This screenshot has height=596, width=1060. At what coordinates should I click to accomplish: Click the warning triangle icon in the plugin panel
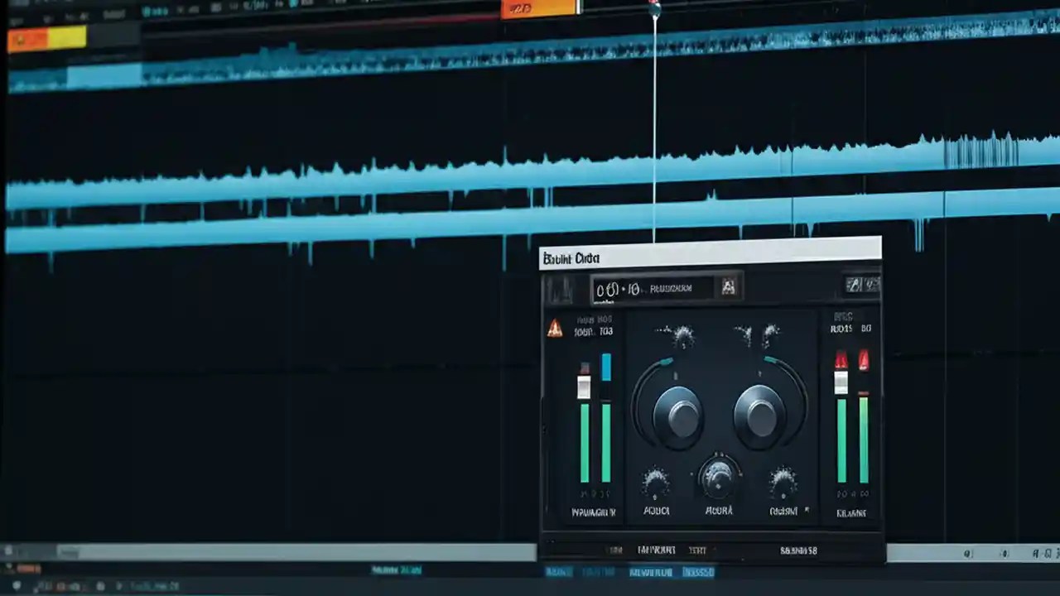click(x=556, y=329)
